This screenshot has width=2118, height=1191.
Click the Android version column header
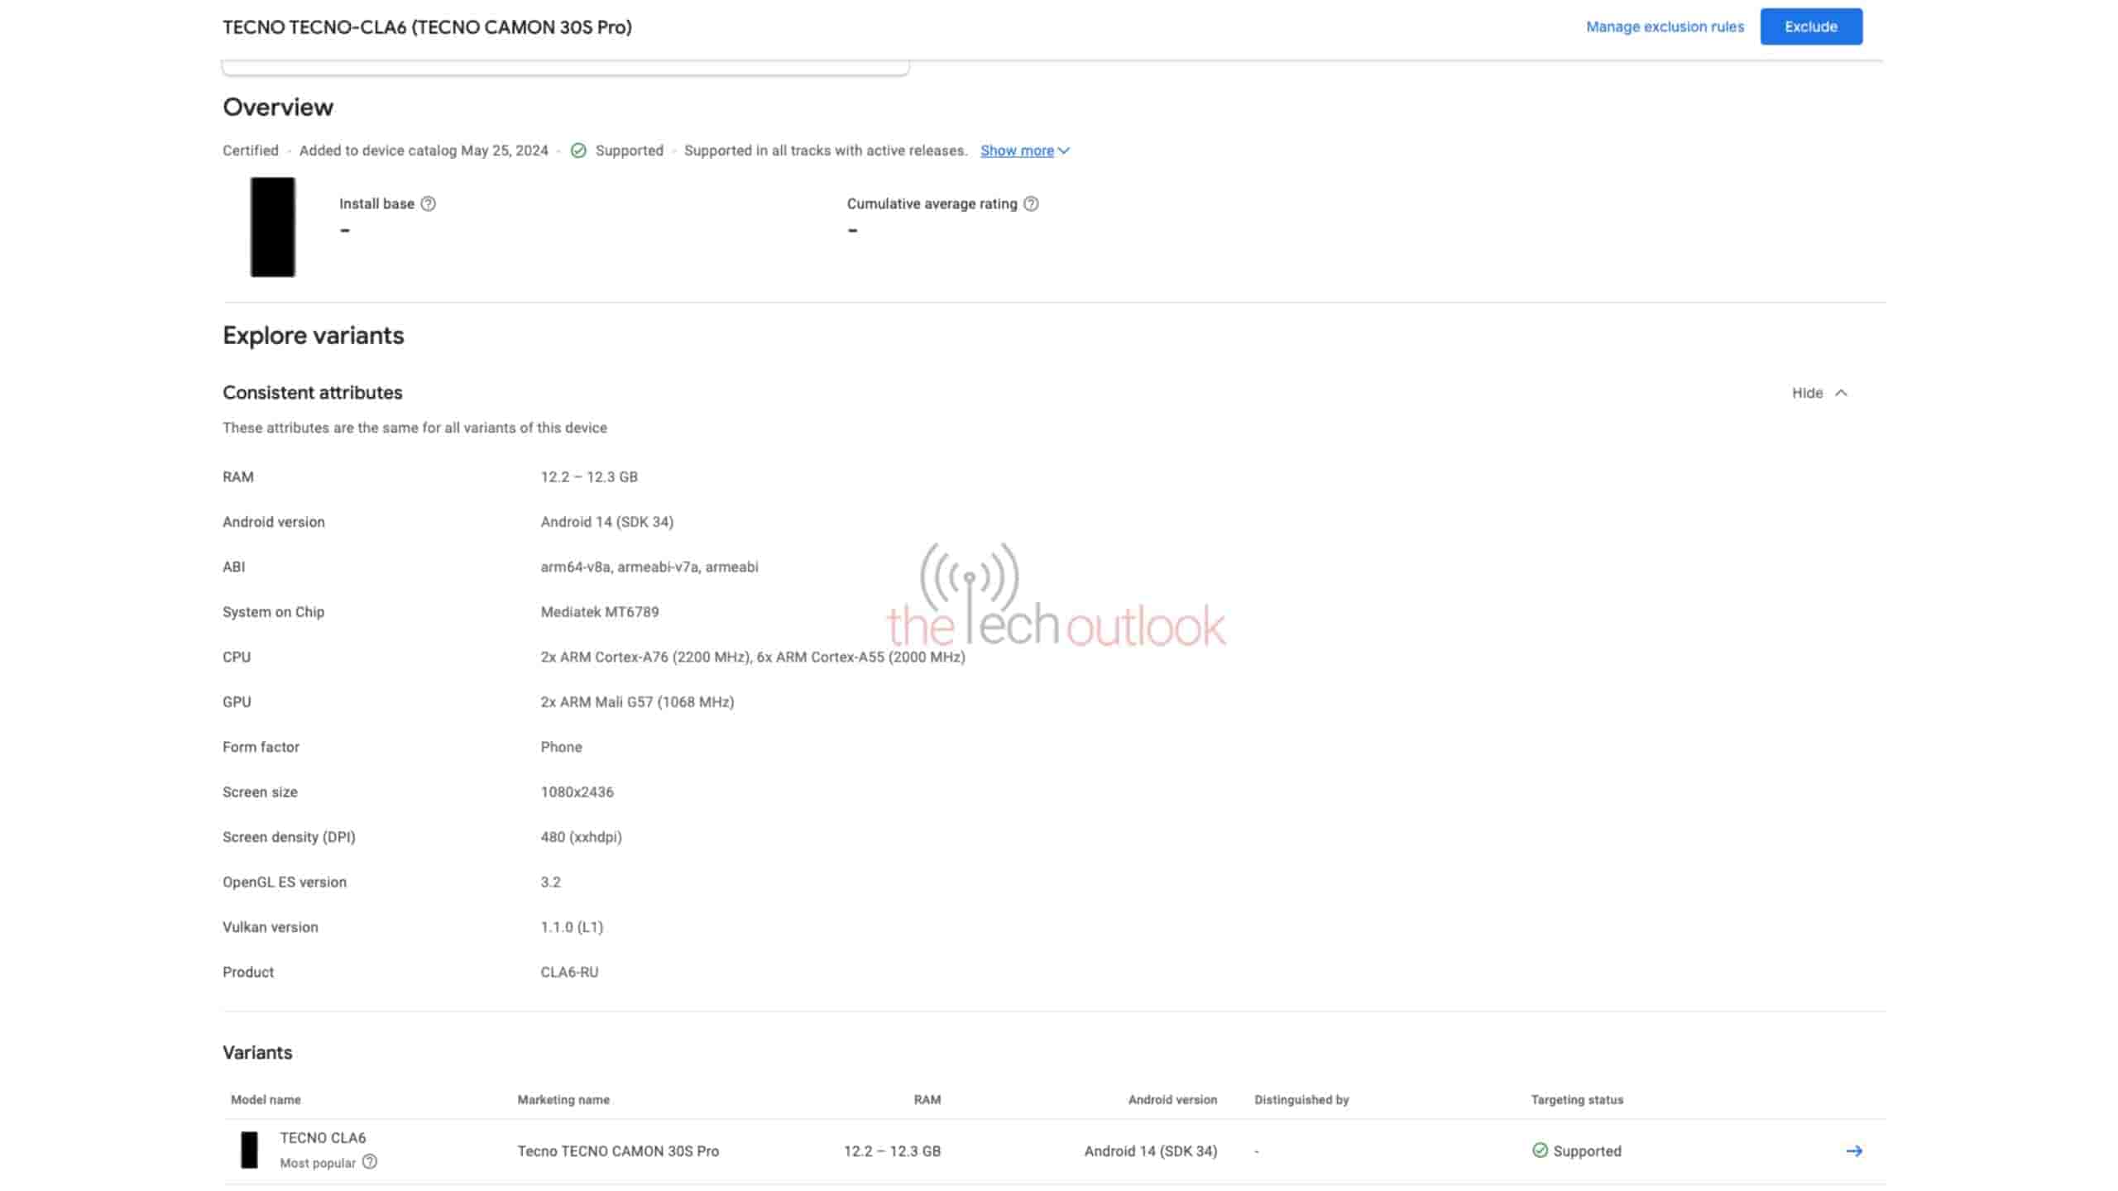1172,1099
